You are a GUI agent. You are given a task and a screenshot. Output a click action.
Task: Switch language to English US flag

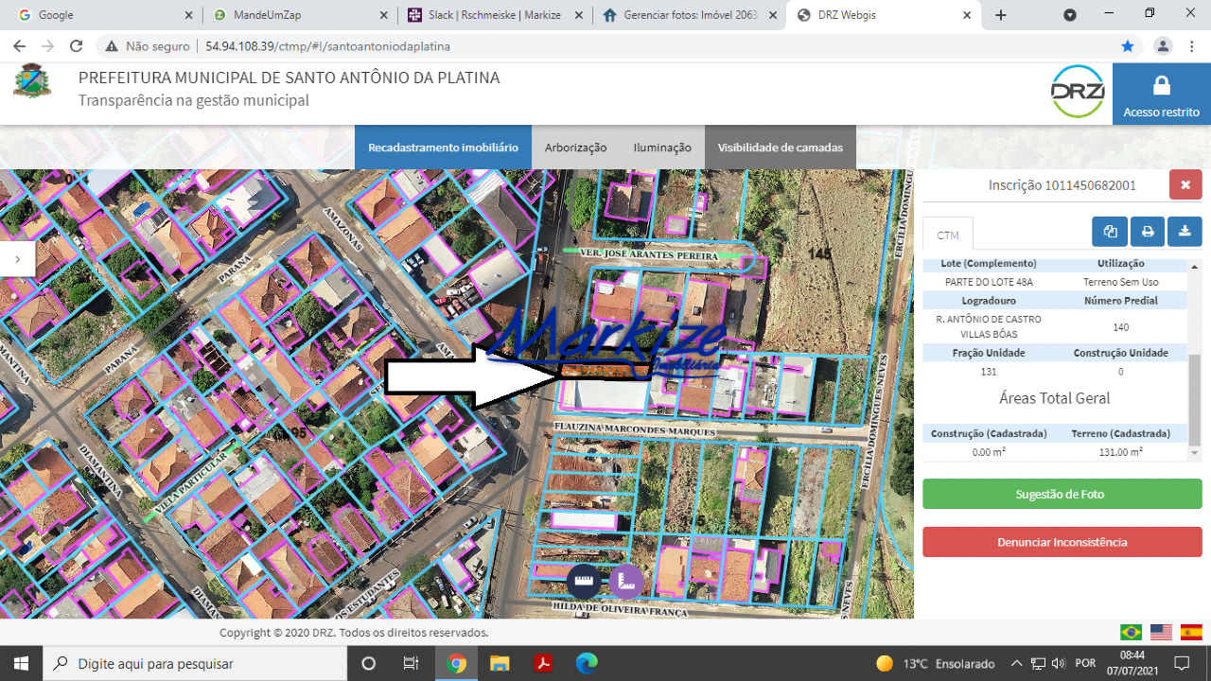tap(1161, 633)
